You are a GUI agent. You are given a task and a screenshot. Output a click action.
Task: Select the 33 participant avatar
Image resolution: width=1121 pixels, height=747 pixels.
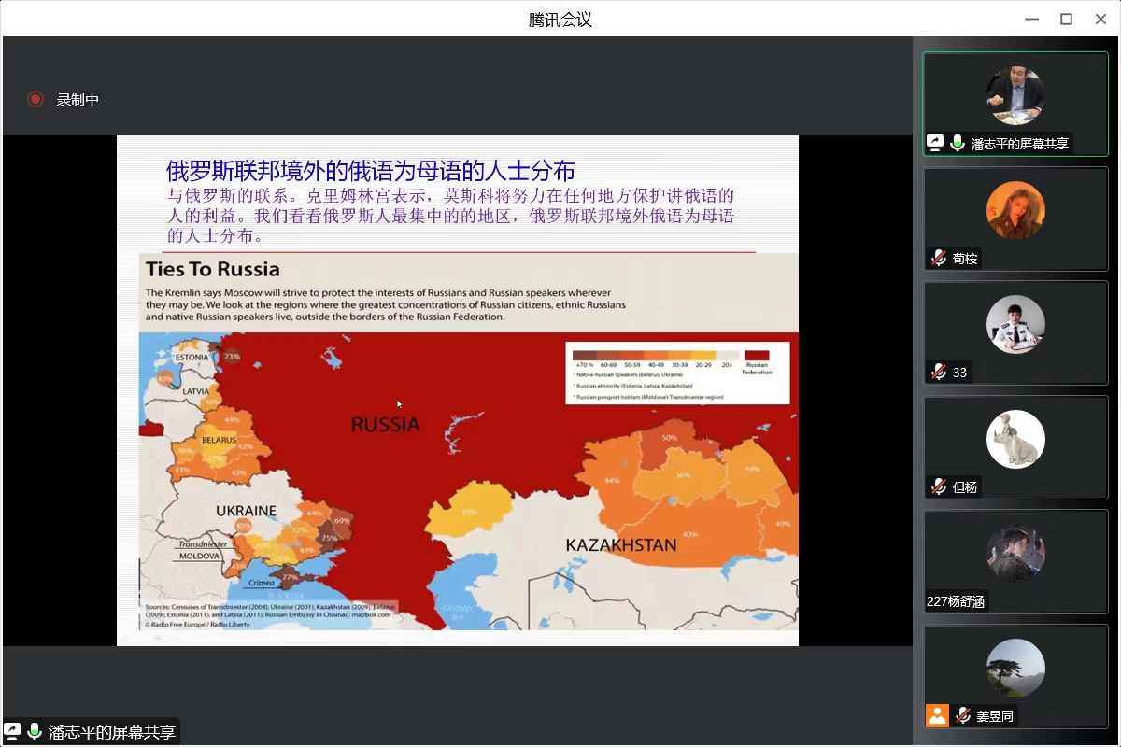pyautogui.click(x=1015, y=324)
